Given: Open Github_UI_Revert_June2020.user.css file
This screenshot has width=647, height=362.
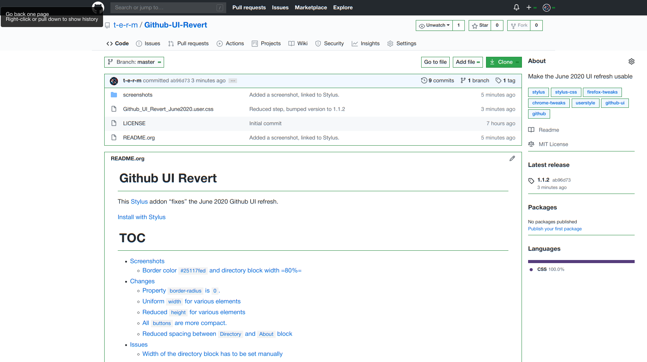Looking at the screenshot, I should [168, 109].
